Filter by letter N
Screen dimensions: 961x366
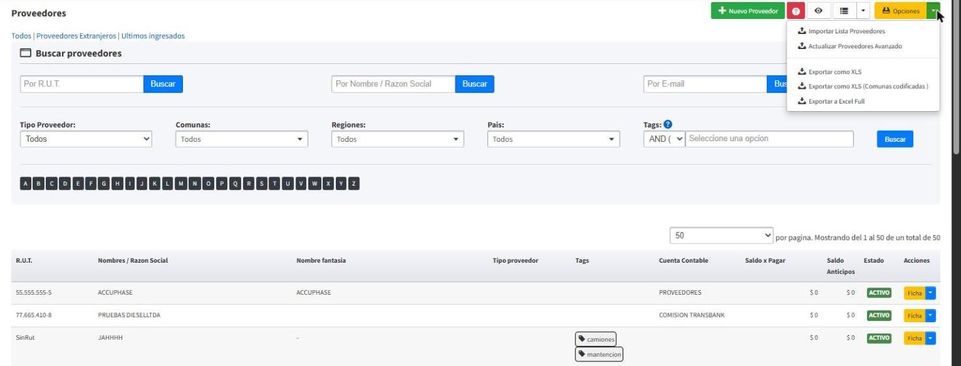tap(194, 184)
